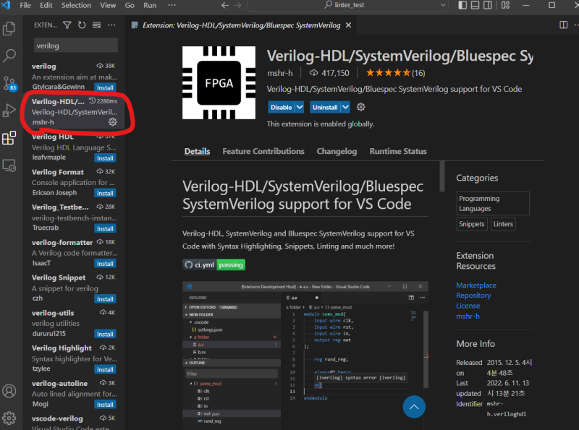Toggle the secondary sidebar visibility icon
The width and height of the screenshot is (579, 430).
pyautogui.click(x=487, y=5)
